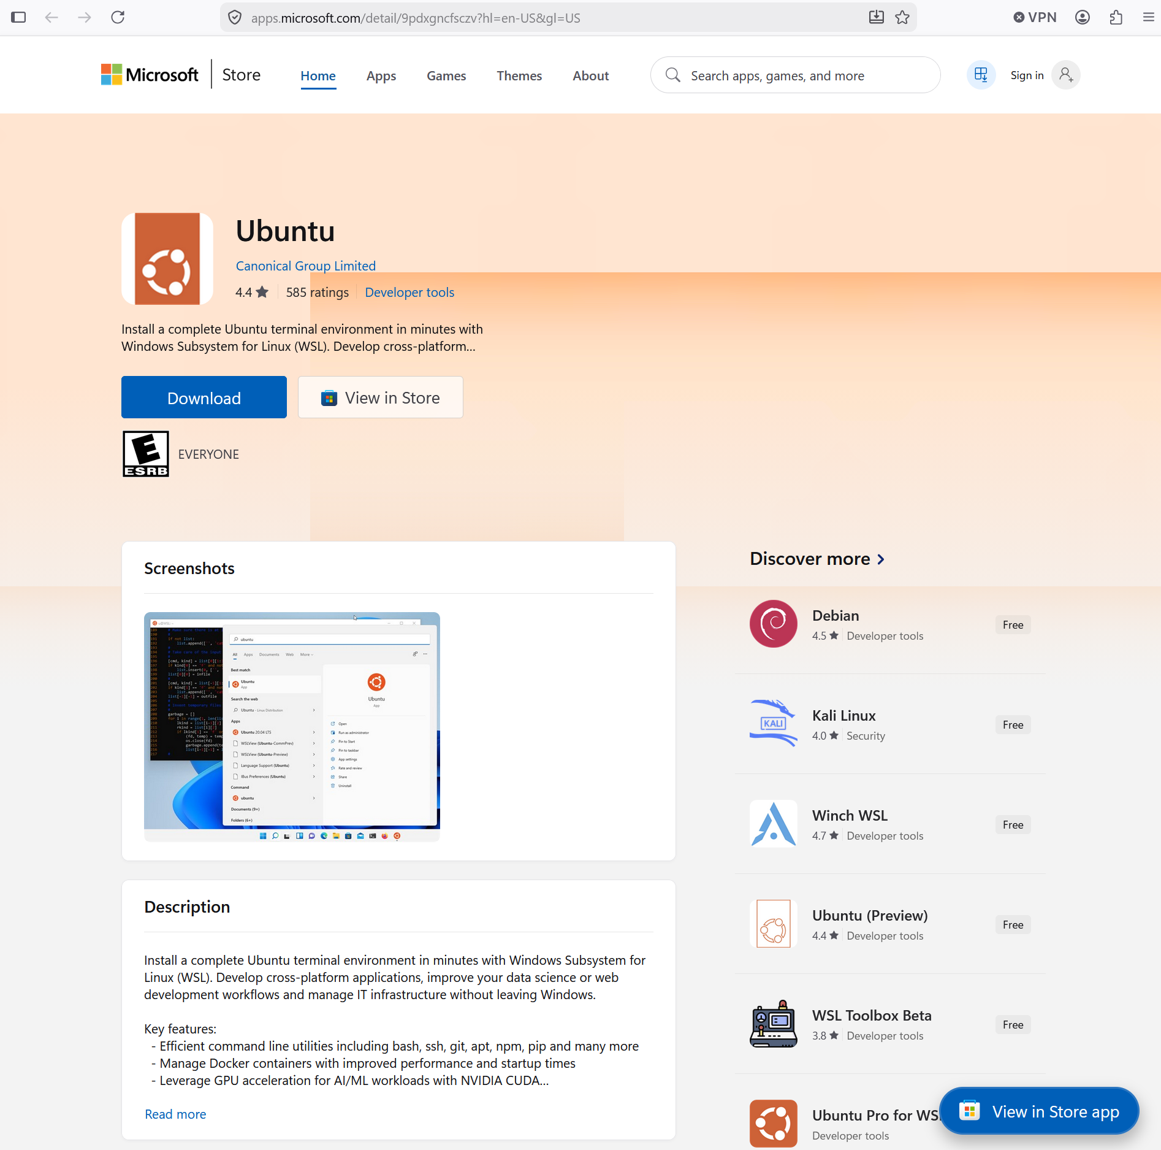Click the Debian title
The width and height of the screenshot is (1161, 1150).
(836, 615)
